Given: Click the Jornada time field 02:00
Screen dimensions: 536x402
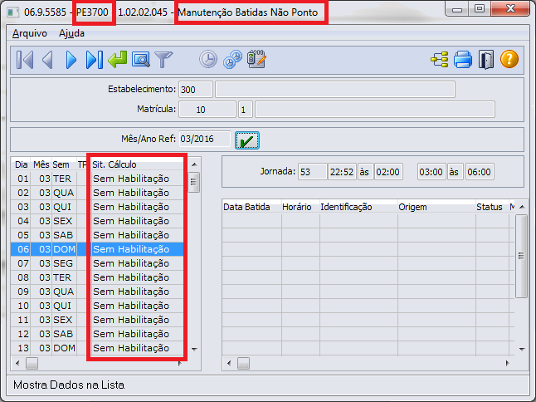Looking at the screenshot, I should coord(388,172).
